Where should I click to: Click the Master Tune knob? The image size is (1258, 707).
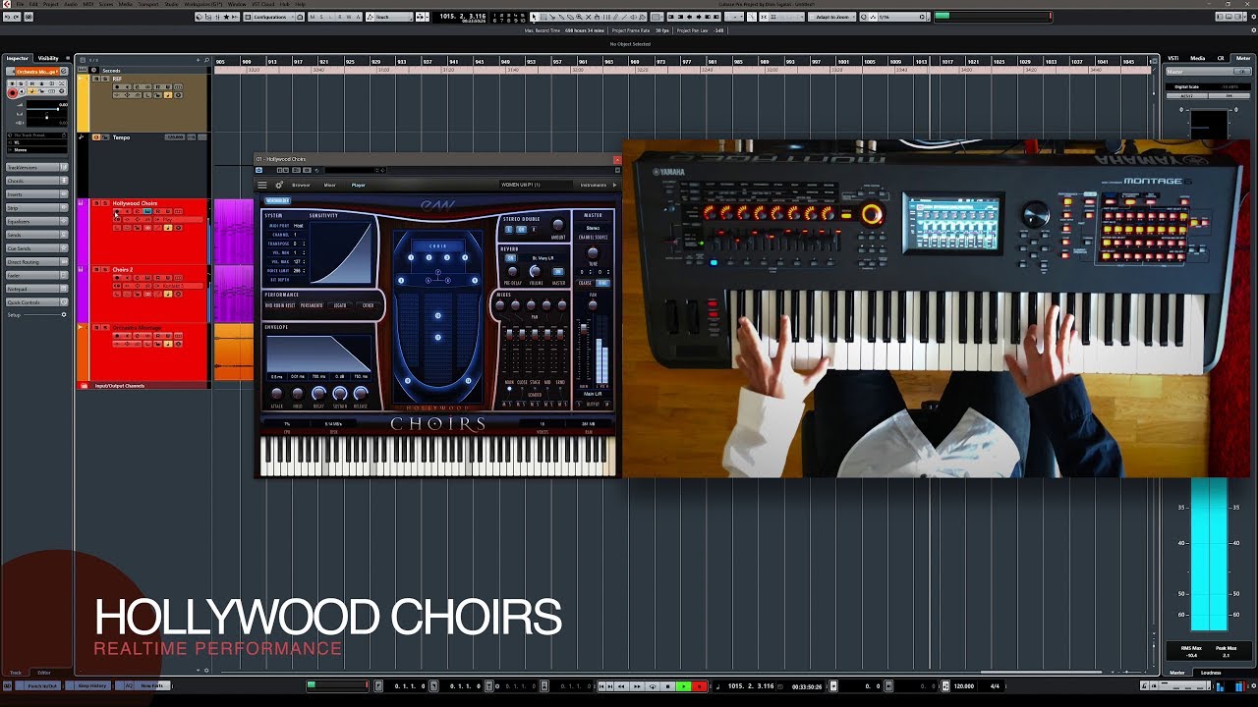pos(593,253)
